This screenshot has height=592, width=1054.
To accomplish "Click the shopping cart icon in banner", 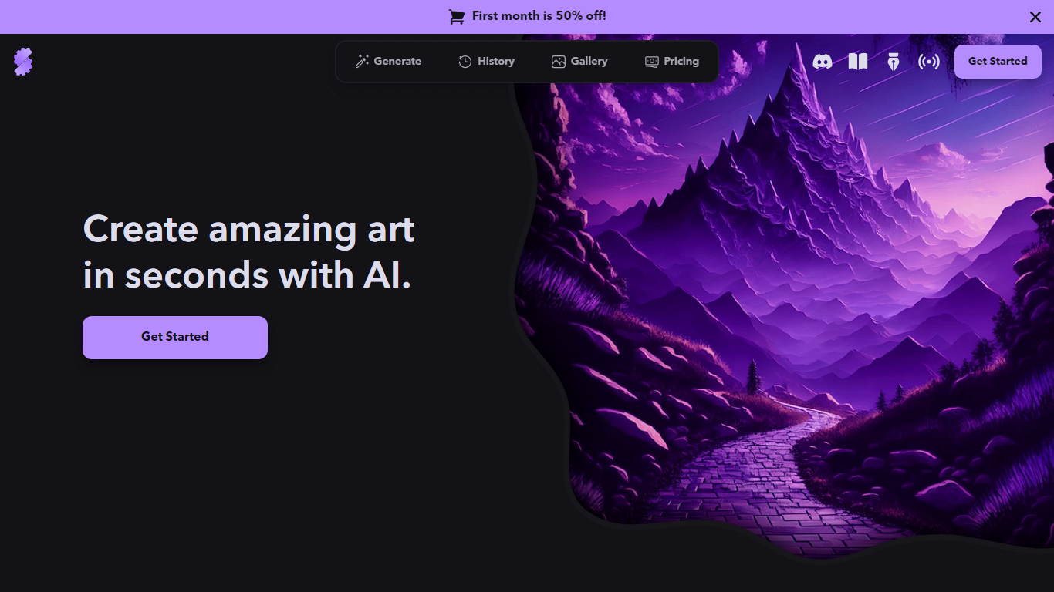I will tap(457, 16).
